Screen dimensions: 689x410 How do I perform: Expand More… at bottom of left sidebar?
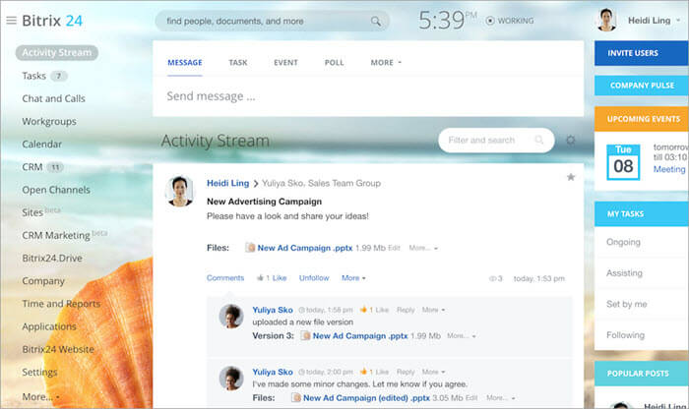40,397
